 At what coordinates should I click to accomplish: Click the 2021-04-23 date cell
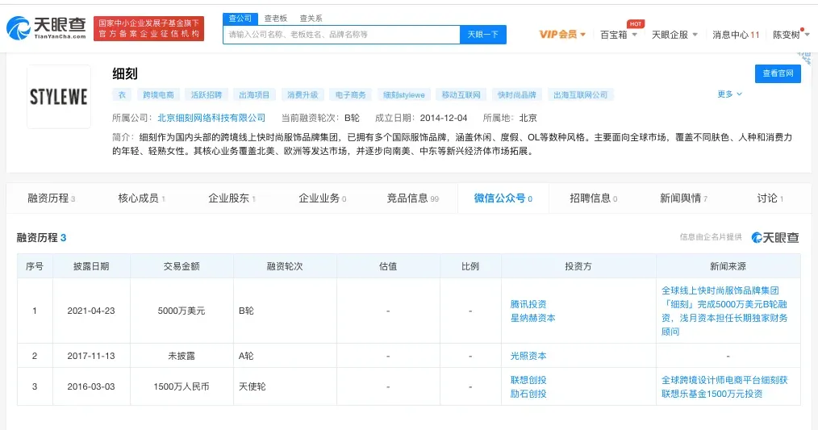coord(91,311)
